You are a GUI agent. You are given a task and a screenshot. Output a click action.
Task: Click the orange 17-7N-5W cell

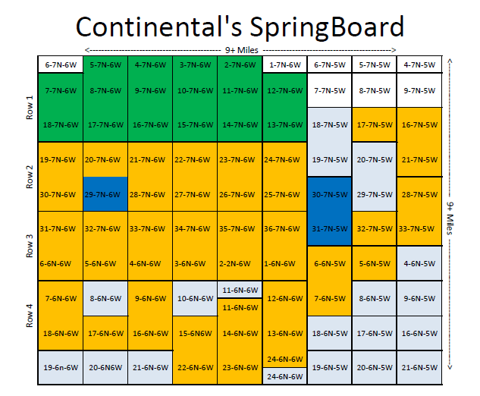point(374,124)
